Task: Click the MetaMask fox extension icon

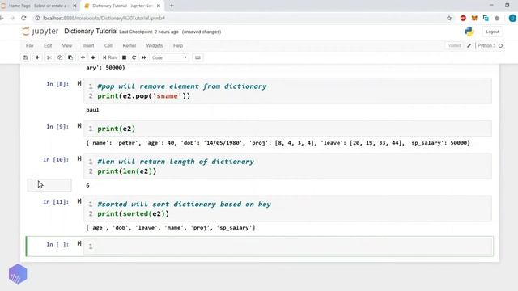Action: 474,18
